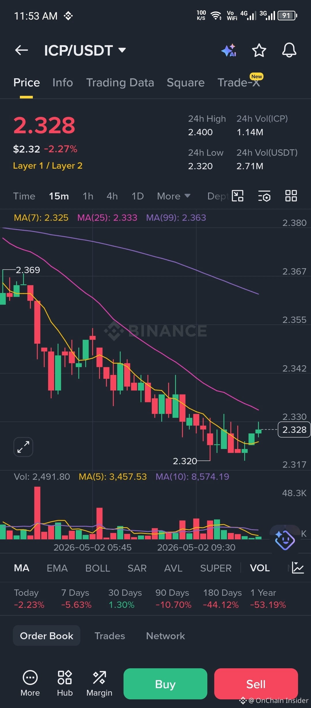The image size is (311, 708).
Task: Open the Hub icon
Action: [x=65, y=684]
